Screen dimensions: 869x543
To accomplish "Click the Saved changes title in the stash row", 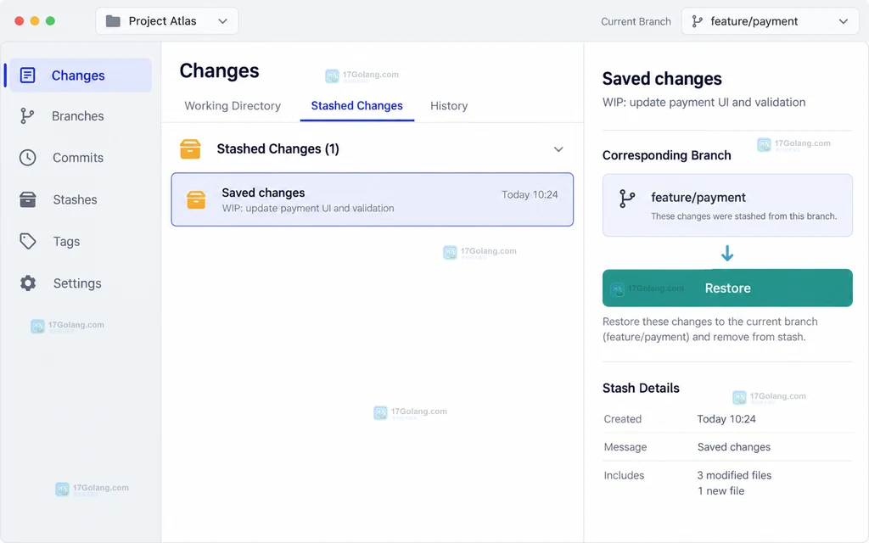I will [263, 193].
